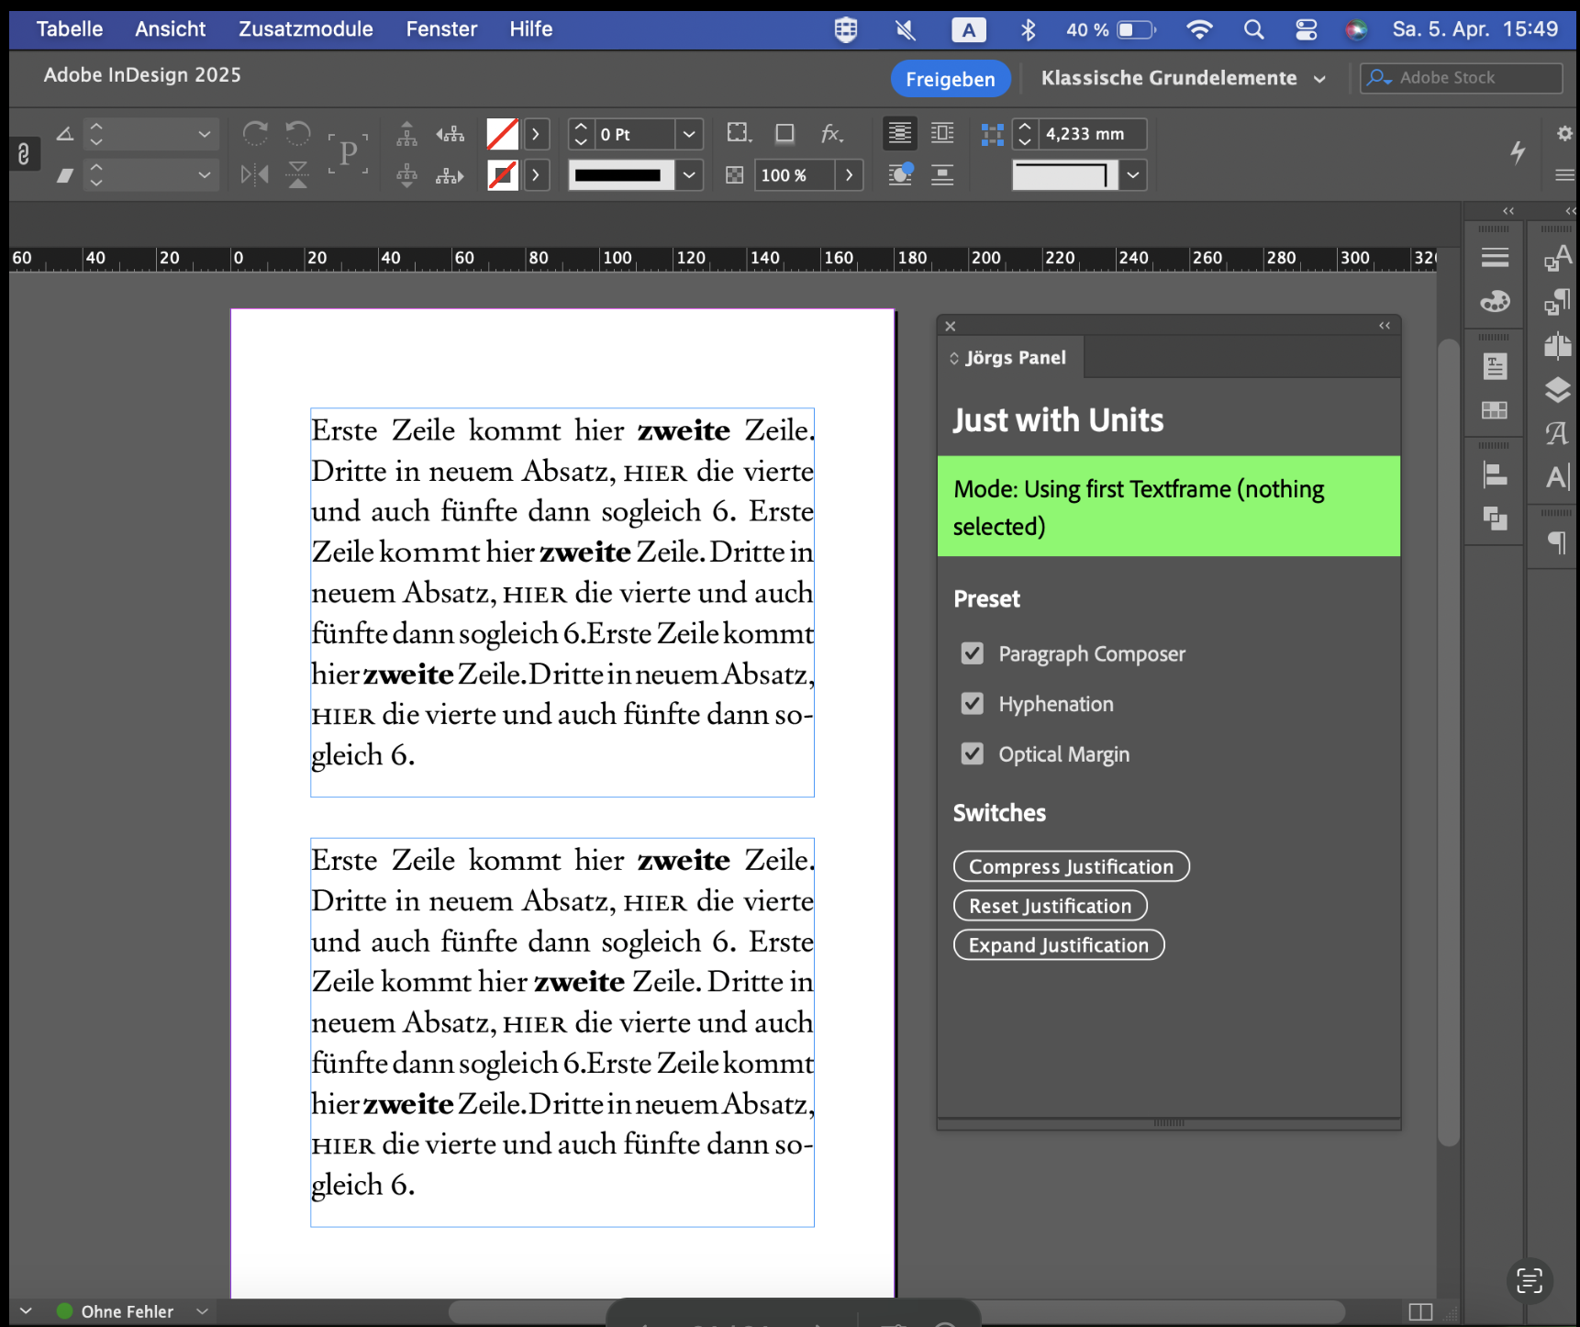Click the stroke color none swatch
Screen dimensions: 1580x1327
pos(502,174)
